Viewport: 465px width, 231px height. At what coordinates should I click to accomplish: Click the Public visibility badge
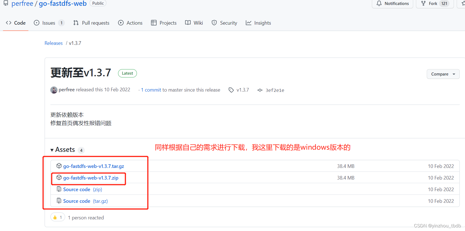[98, 3]
